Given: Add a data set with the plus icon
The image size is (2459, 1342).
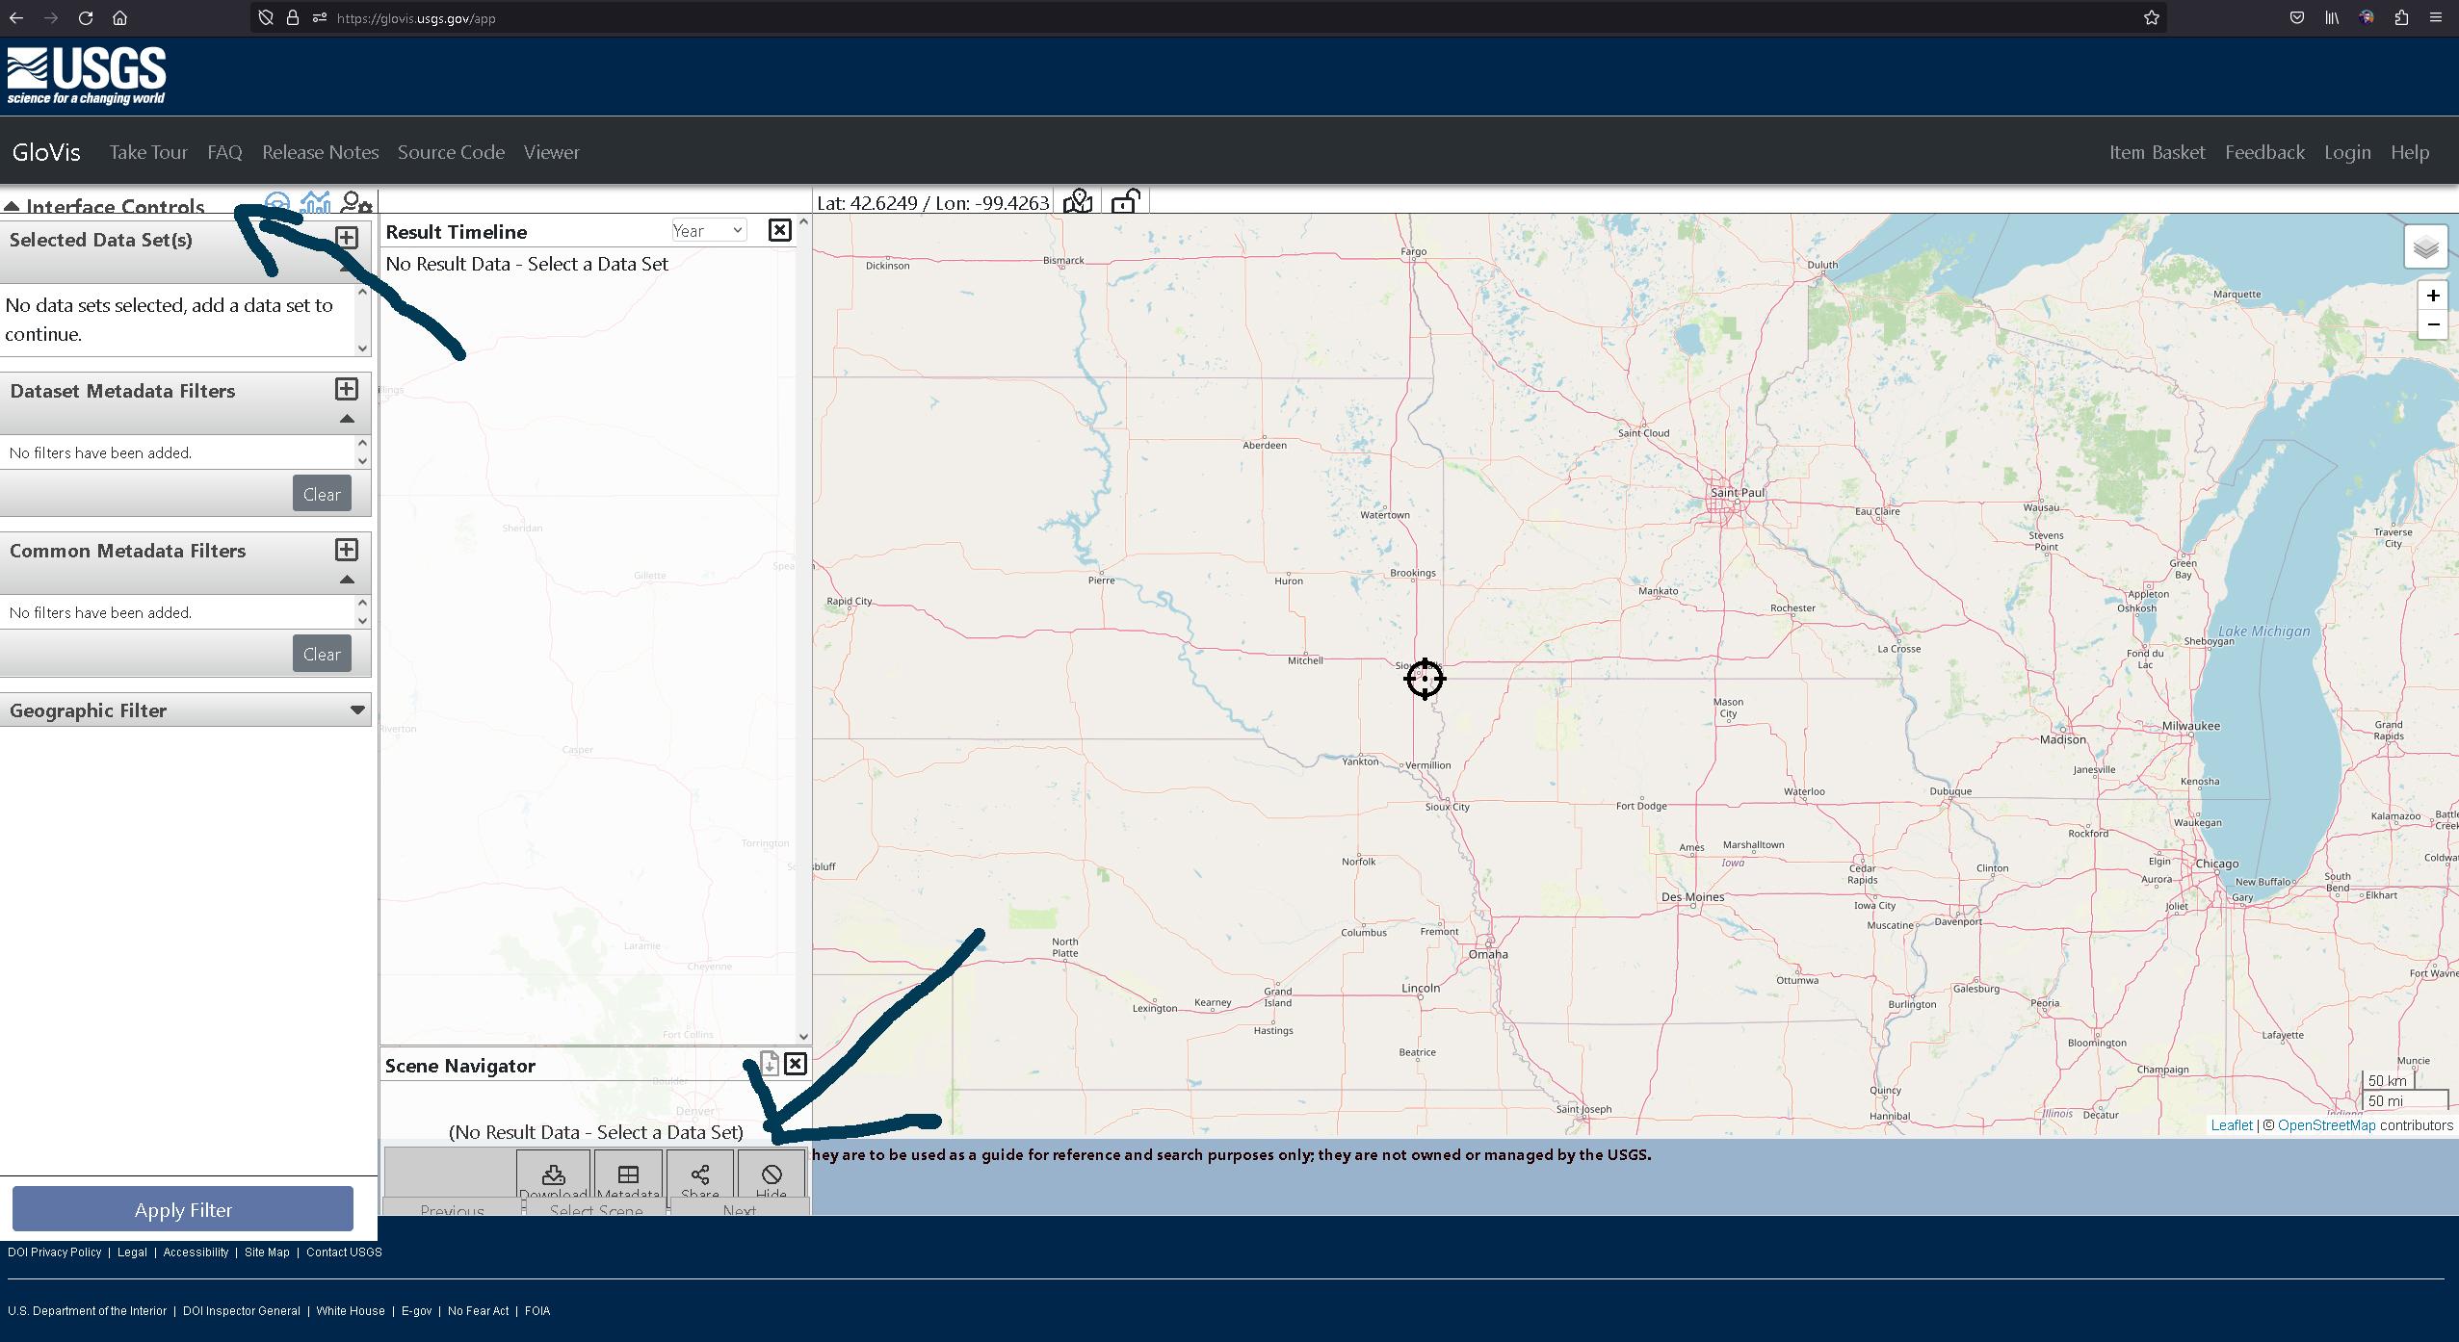Looking at the screenshot, I should [347, 238].
